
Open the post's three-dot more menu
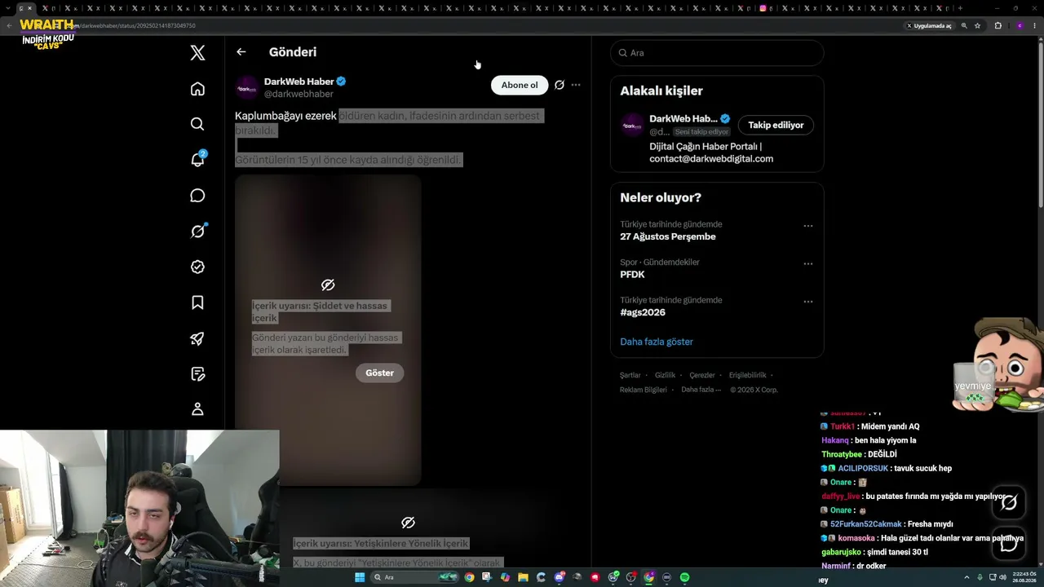(576, 85)
